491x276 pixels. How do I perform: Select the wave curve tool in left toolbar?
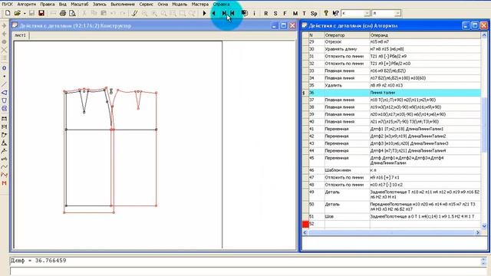[x=4, y=167]
